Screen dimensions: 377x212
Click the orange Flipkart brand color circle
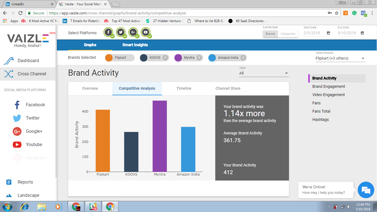[109, 58]
